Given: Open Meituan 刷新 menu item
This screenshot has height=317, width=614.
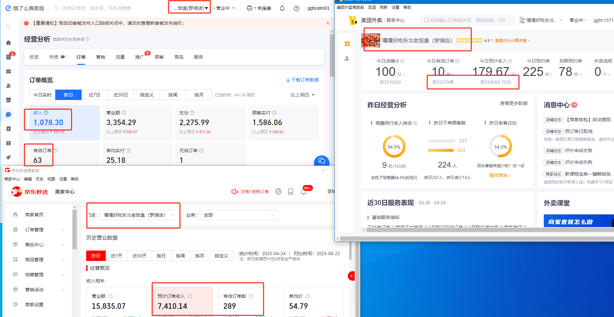Looking at the screenshot, I should 384,7.
